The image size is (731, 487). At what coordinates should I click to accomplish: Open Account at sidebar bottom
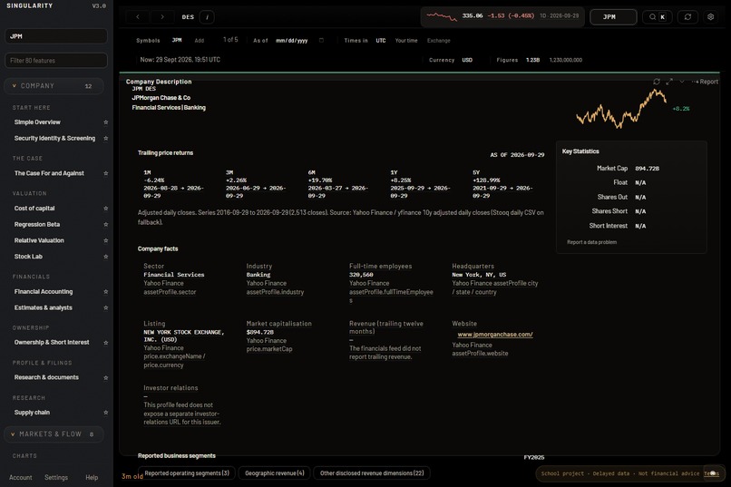pyautogui.click(x=21, y=478)
